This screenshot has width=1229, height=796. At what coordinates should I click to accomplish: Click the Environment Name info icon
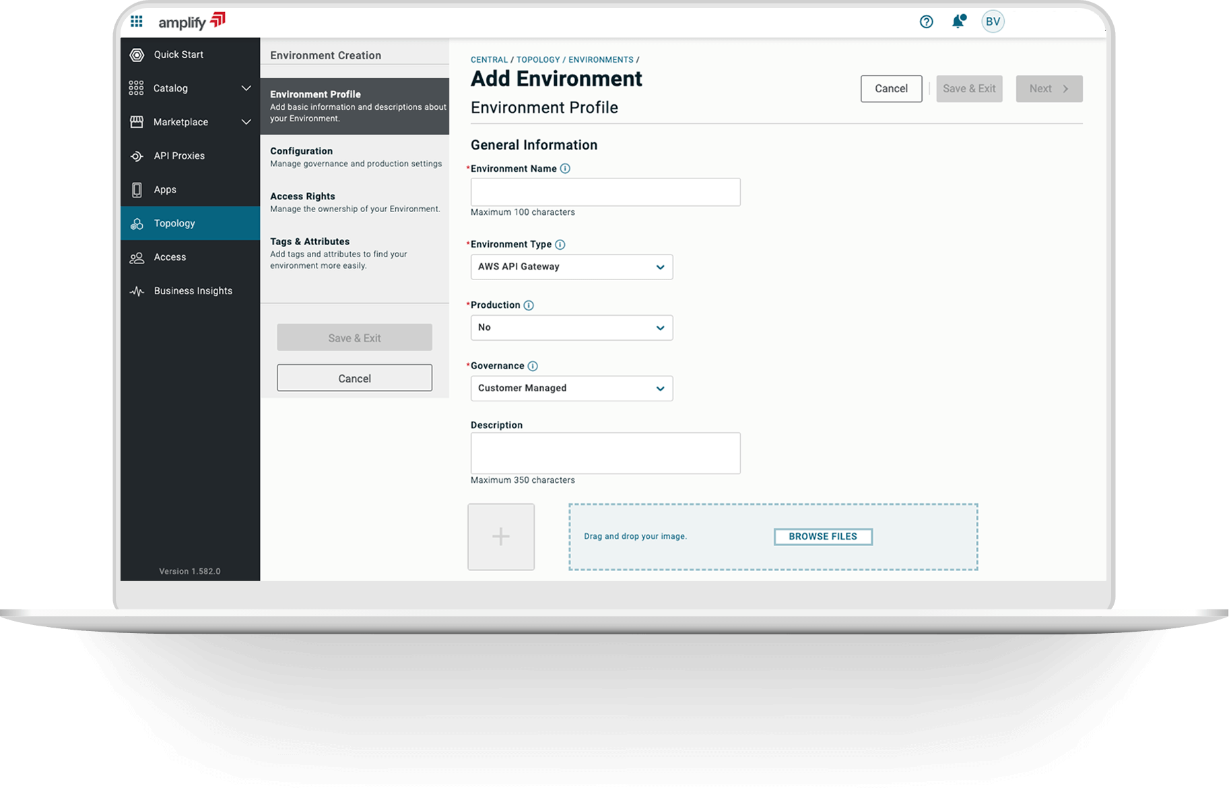[x=565, y=169]
